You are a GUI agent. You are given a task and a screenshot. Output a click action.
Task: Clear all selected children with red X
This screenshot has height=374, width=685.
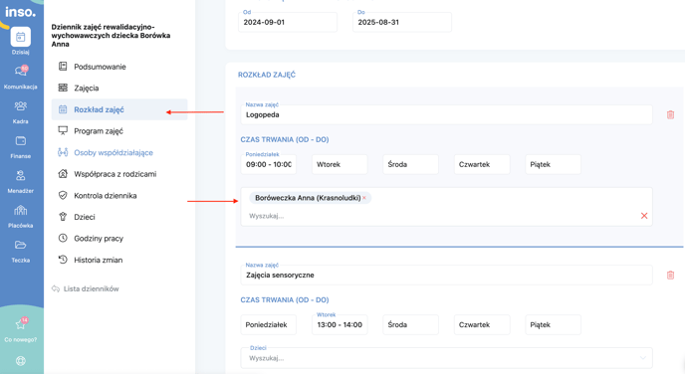click(x=644, y=216)
